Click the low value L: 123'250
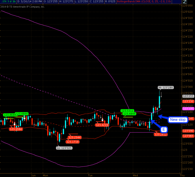 [81, 2]
